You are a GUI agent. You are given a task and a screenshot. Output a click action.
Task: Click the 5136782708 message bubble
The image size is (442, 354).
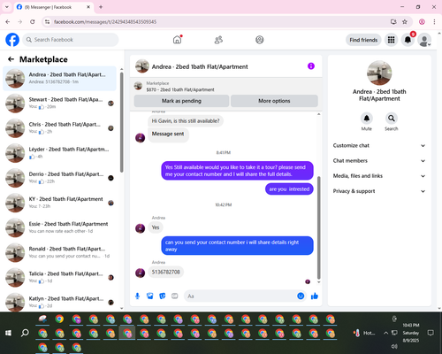(166, 272)
